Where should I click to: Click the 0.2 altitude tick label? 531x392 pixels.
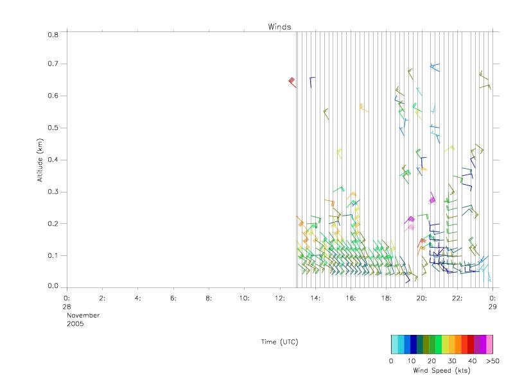point(53,223)
